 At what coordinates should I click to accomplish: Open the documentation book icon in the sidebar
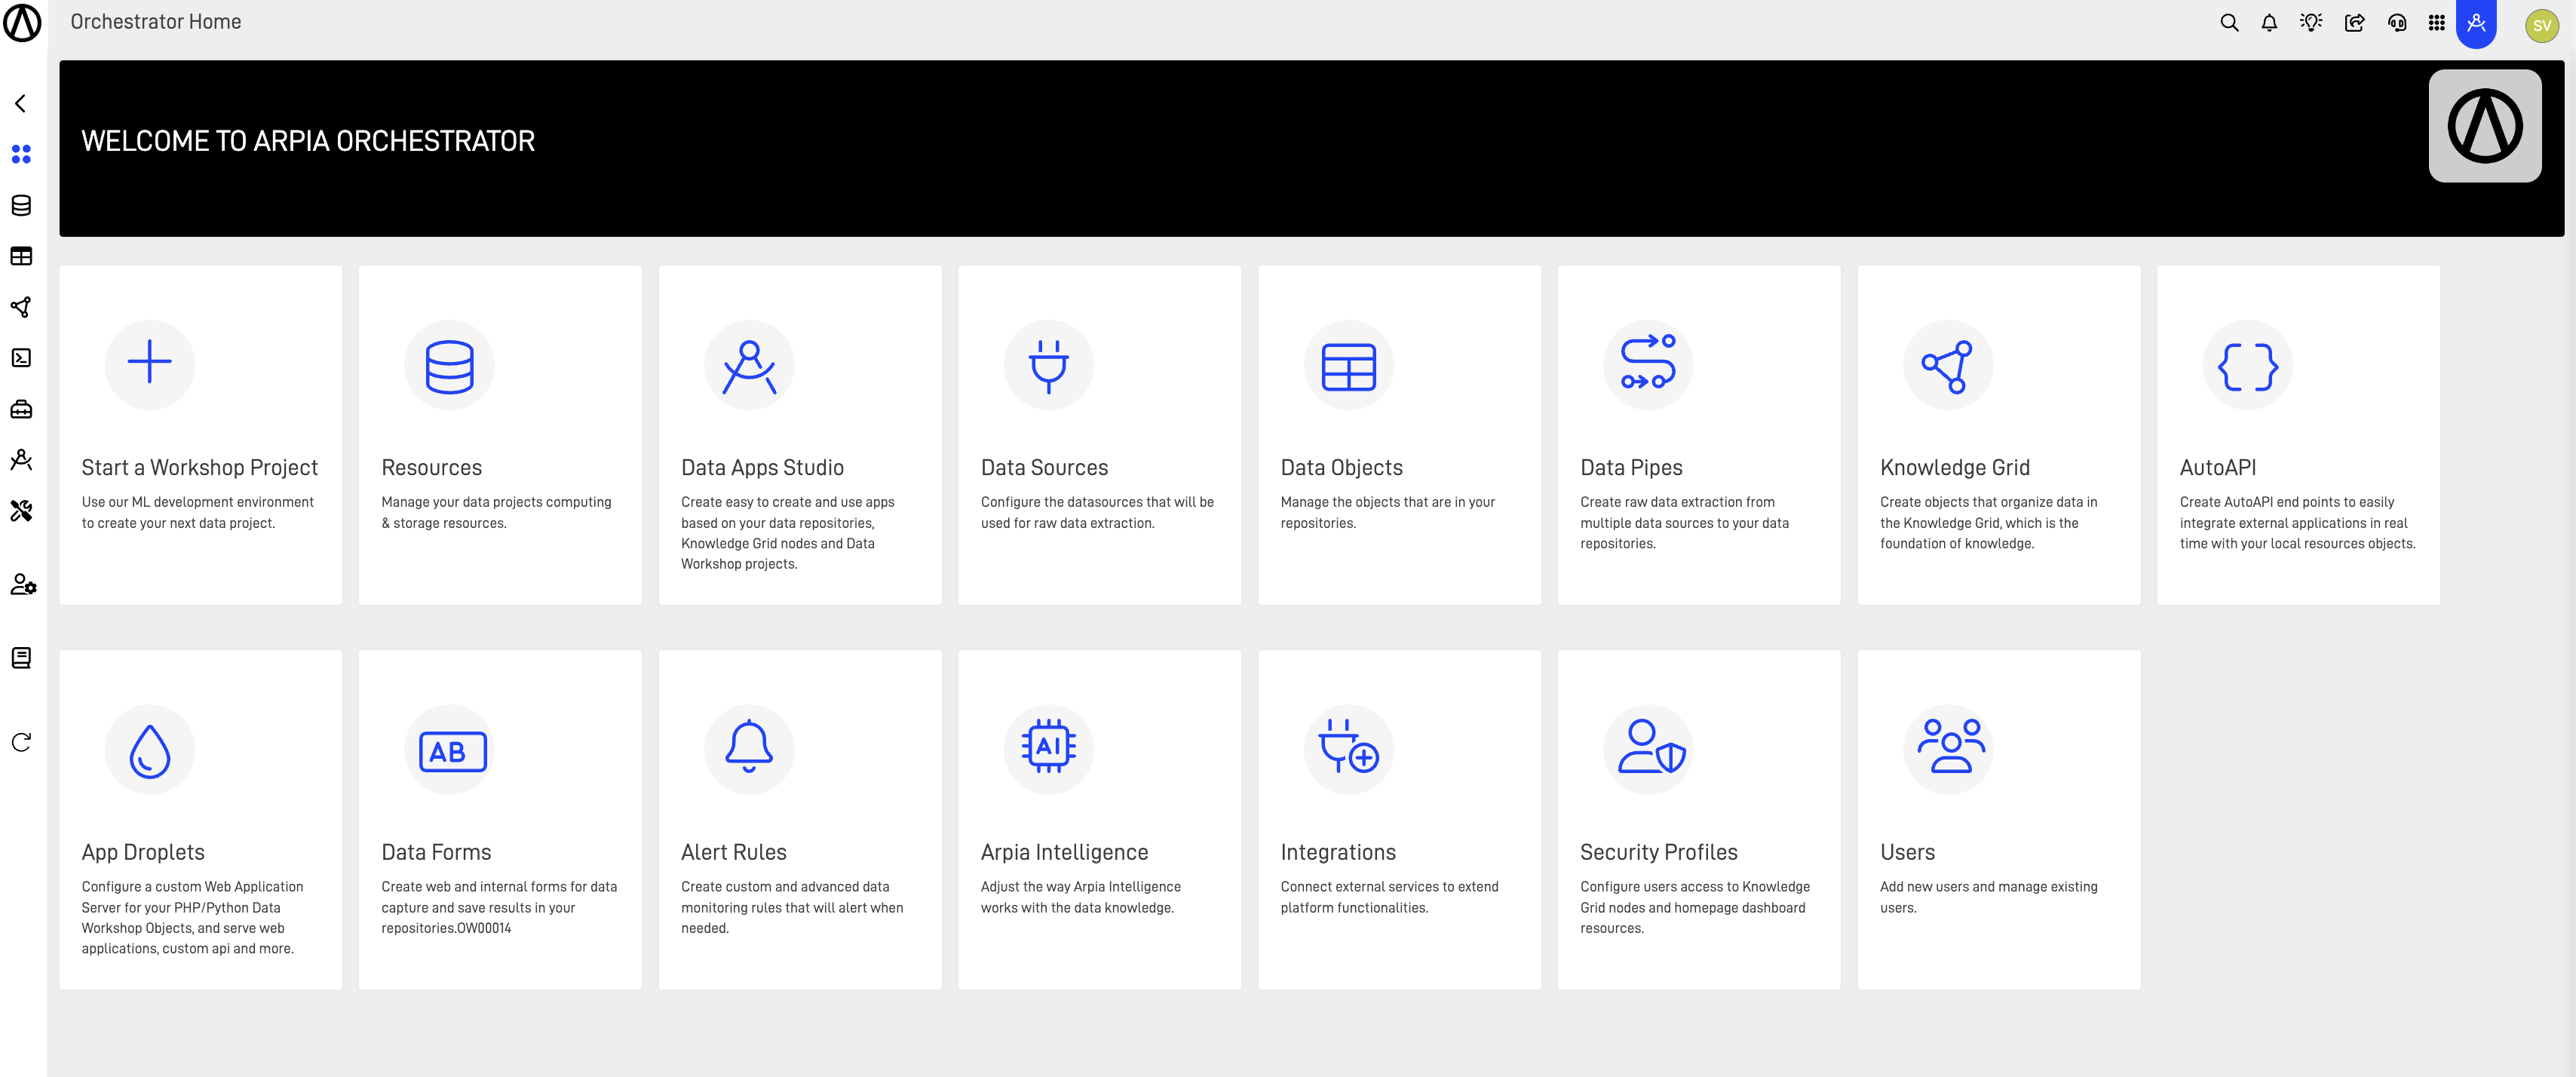pyautogui.click(x=21, y=657)
